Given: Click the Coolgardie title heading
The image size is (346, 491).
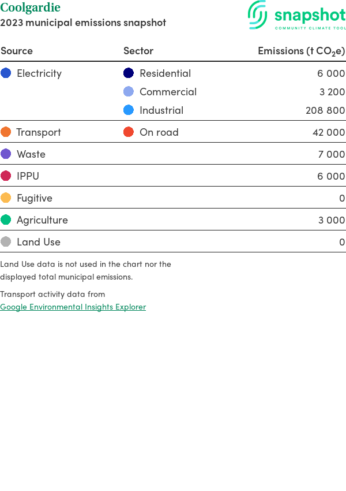Looking at the screenshot, I should [x=30, y=8].
